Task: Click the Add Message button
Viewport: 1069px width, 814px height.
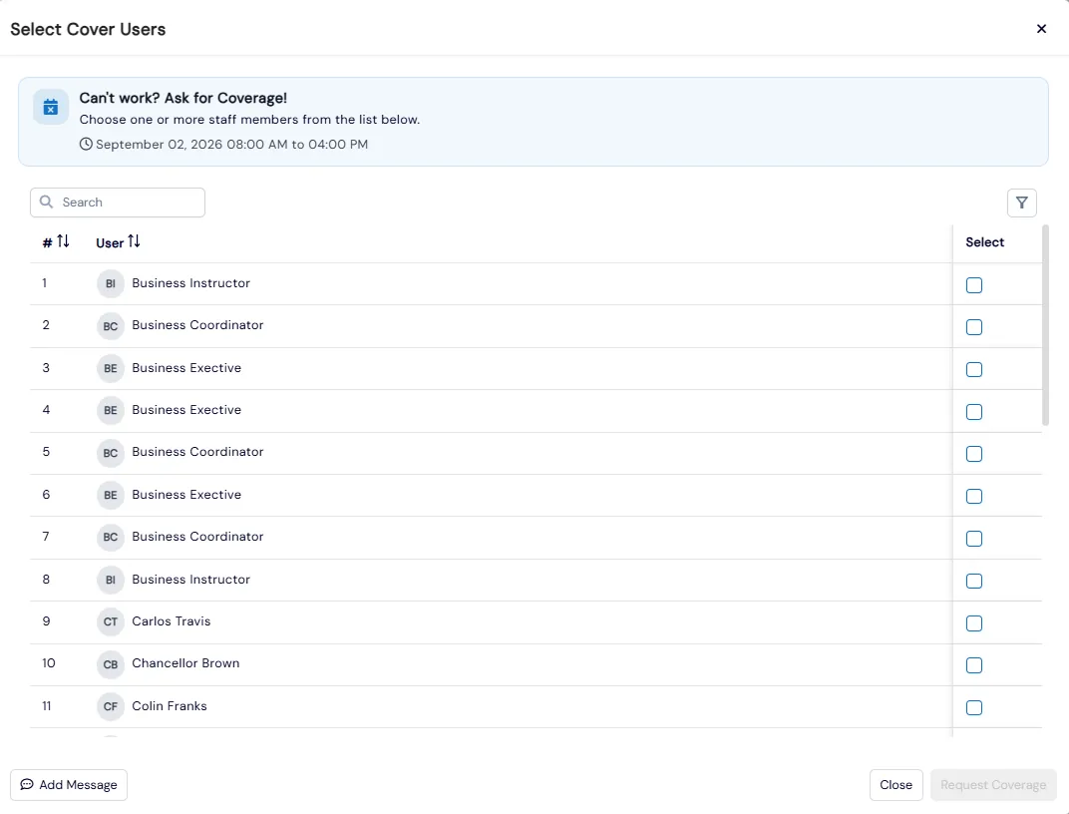Action: coord(69,785)
